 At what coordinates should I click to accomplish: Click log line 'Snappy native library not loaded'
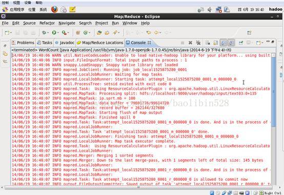142,65
